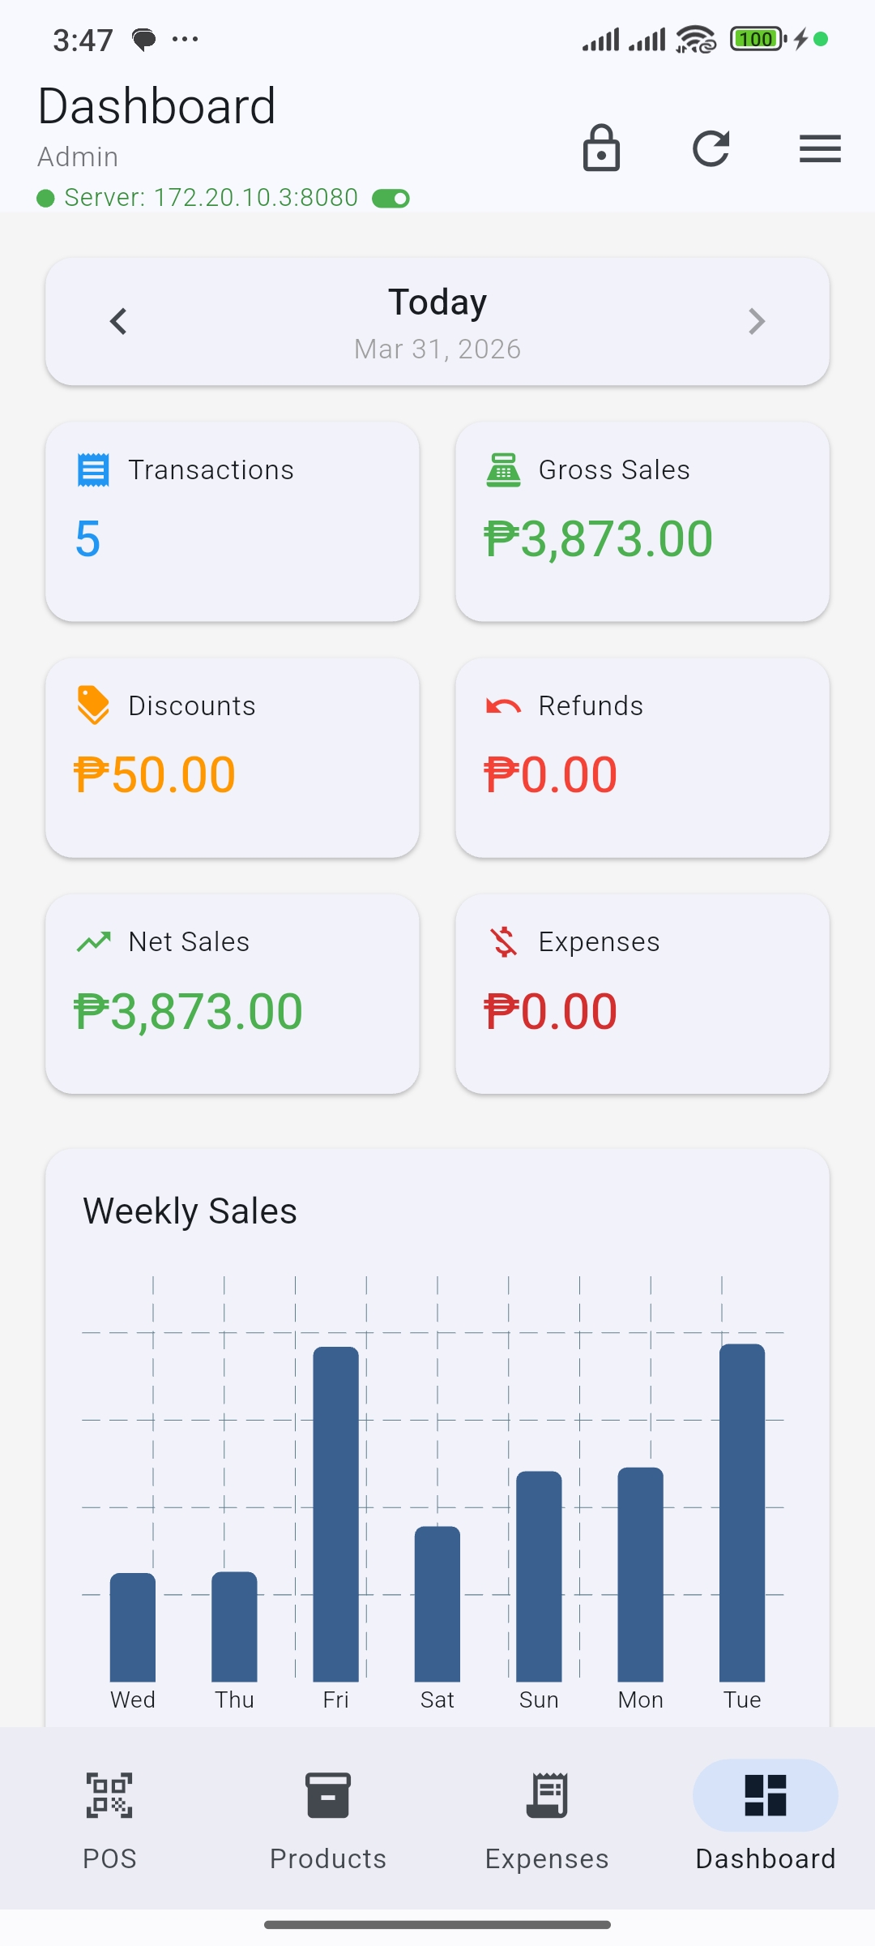Toggle the server connection switch
Image resolution: width=875 pixels, height=1946 pixels.
pyautogui.click(x=391, y=199)
